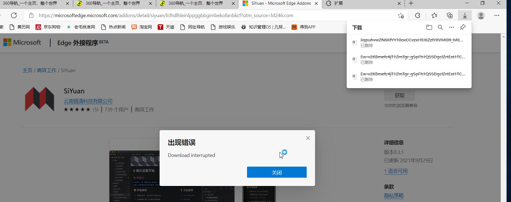Close the 扩展 tab
The image size is (511, 202).
pos(399,4)
